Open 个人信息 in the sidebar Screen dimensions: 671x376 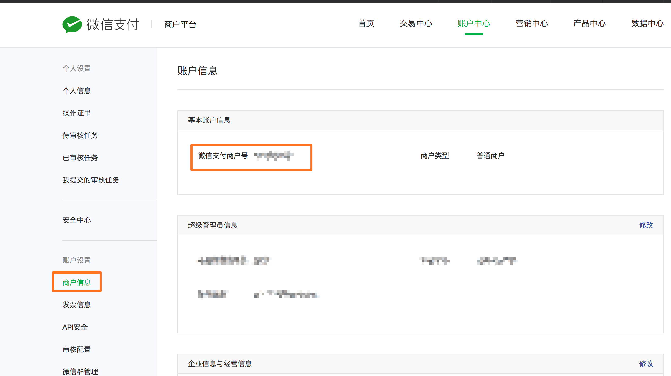tap(77, 91)
